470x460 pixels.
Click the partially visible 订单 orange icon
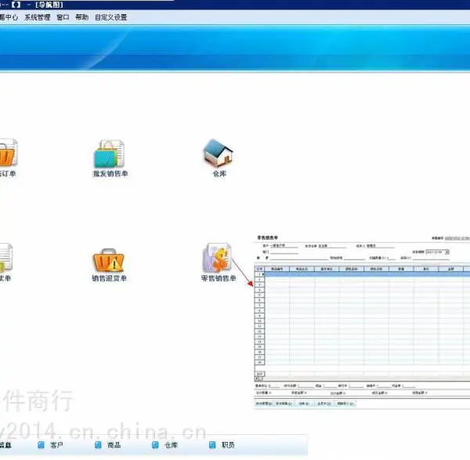click(8, 153)
